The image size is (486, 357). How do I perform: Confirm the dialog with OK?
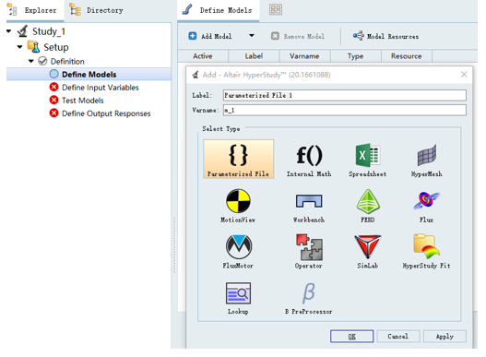click(351, 336)
